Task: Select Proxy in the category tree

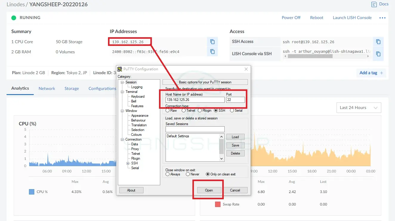Action: pyautogui.click(x=135, y=149)
